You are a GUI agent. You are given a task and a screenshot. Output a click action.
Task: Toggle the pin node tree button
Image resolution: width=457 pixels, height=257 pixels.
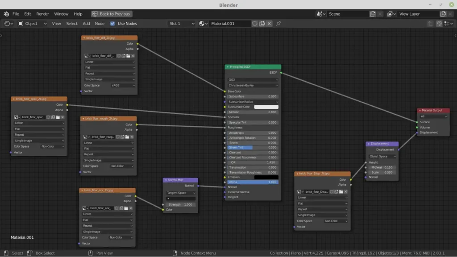click(278, 24)
